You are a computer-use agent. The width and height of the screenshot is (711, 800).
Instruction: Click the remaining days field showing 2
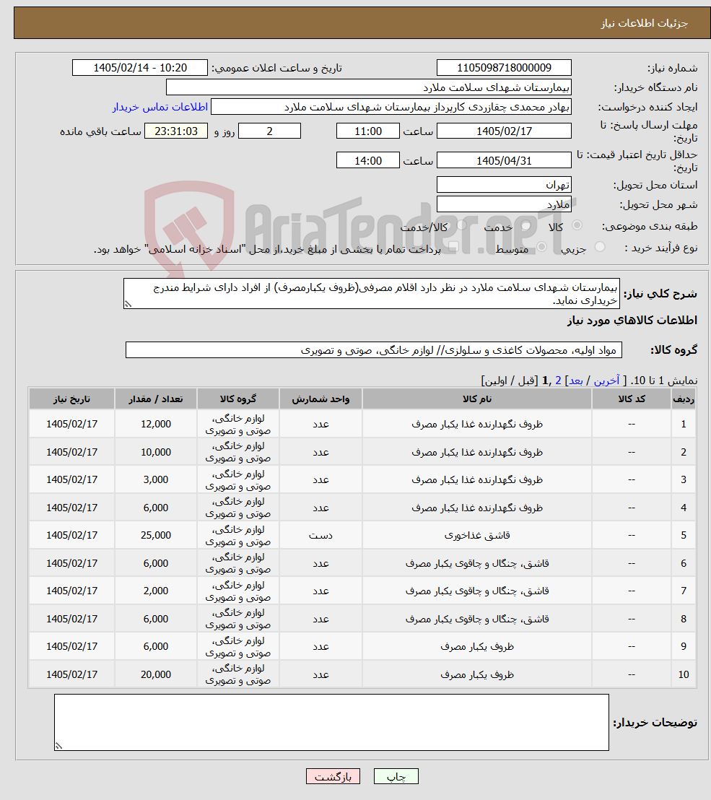click(x=269, y=131)
